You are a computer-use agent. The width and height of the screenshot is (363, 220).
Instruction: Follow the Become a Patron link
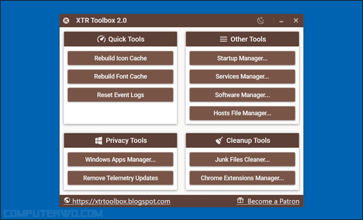click(273, 201)
